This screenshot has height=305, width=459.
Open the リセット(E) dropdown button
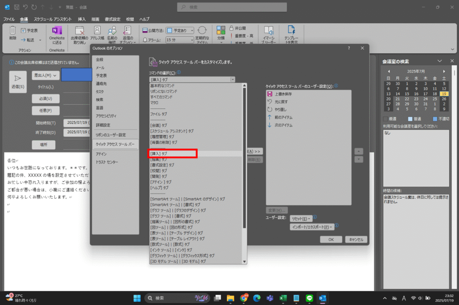tap(301, 219)
